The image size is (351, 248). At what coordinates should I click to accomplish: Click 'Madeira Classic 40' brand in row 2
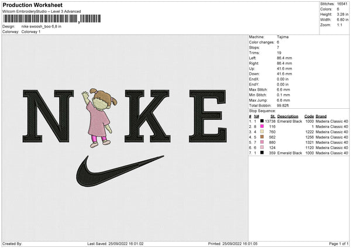332,127
